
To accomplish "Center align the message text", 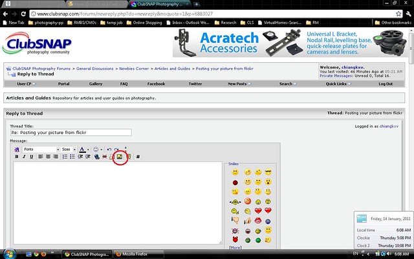I will click(48, 157).
